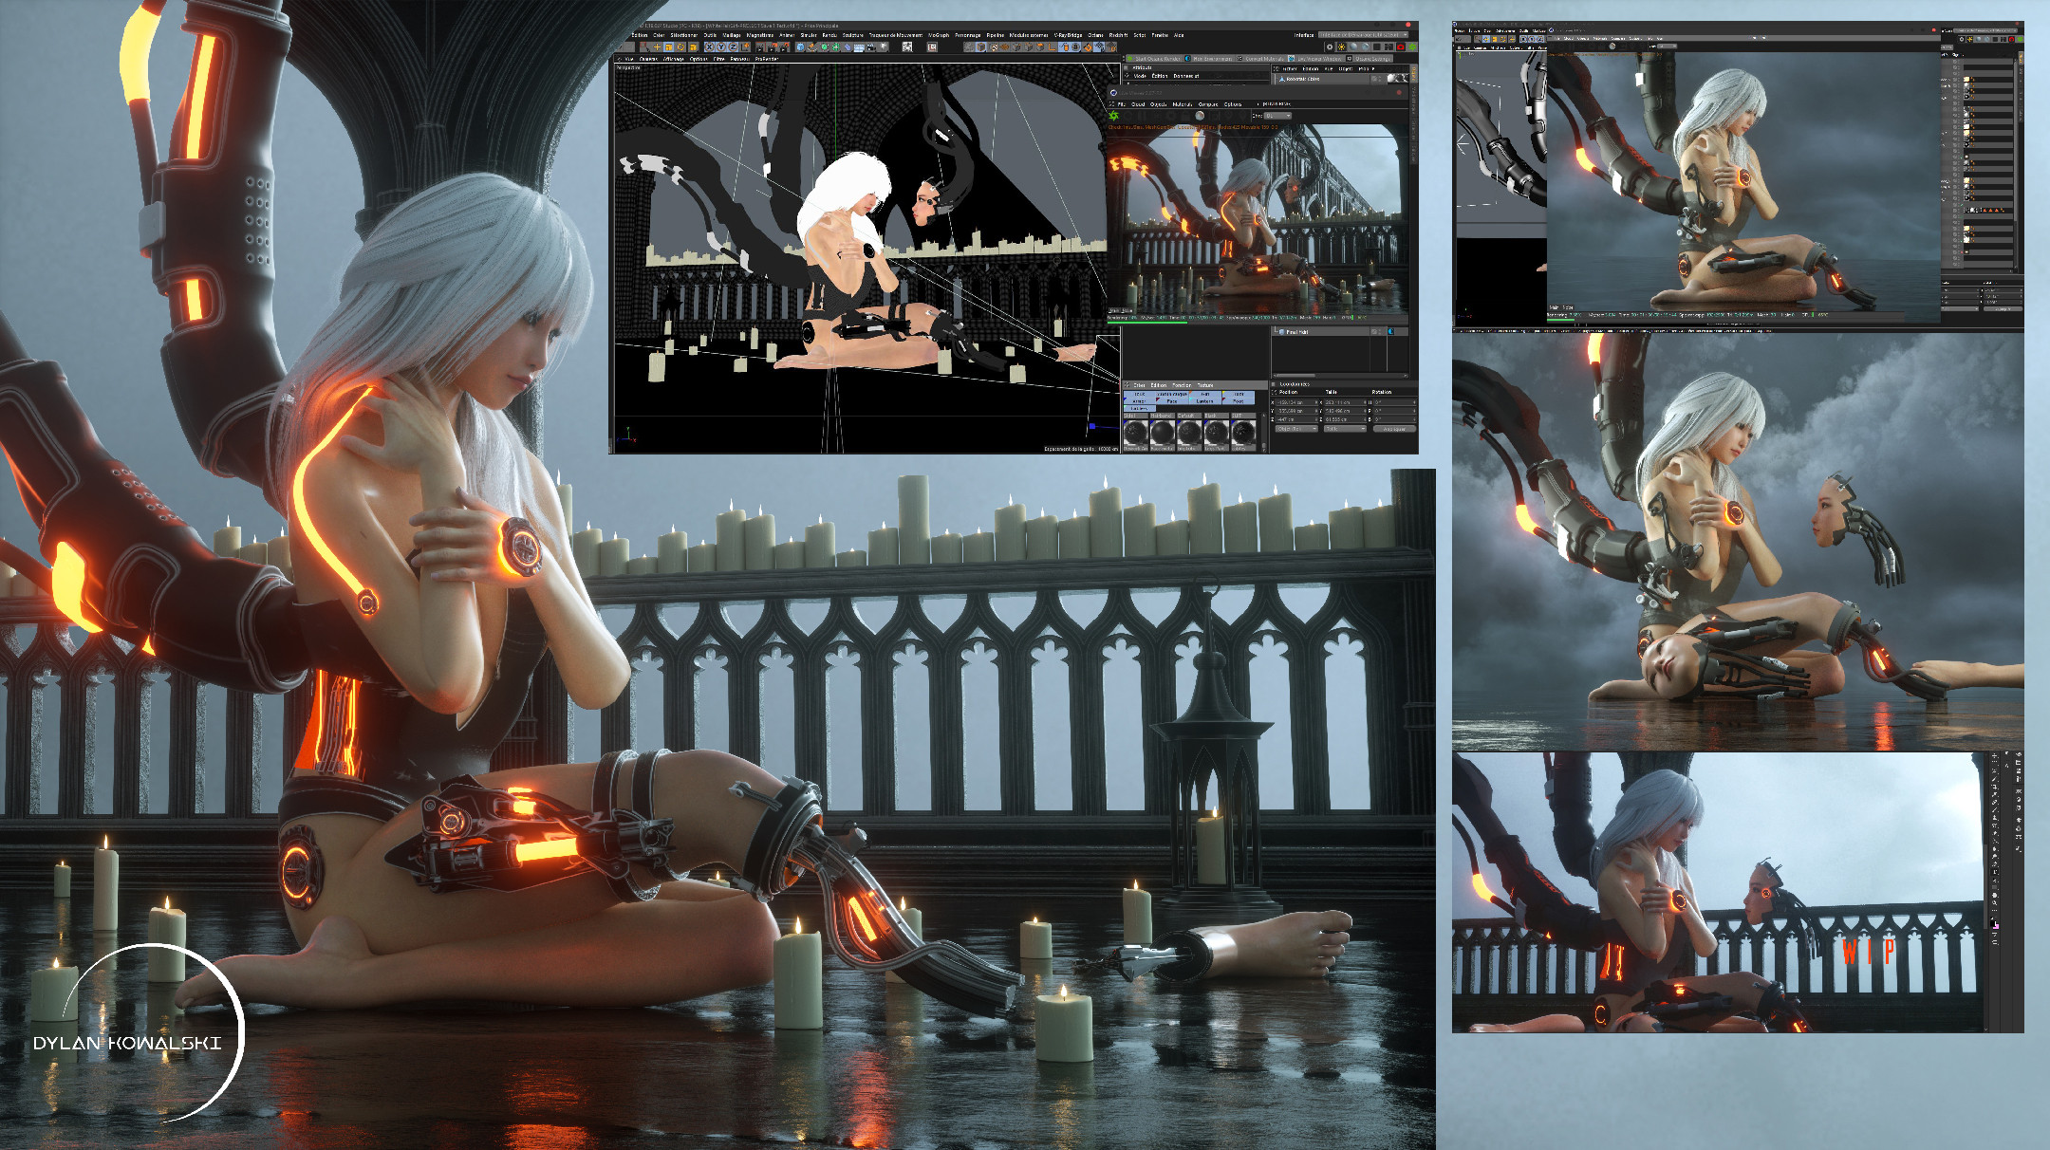Select Move tool in right Cinema 4D window
The height and width of the screenshot is (1150, 2050).
[1486, 39]
